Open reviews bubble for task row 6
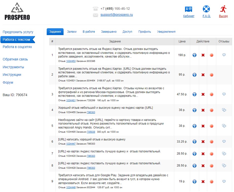Viewport: 234px width, 192px height. coord(224,141)
